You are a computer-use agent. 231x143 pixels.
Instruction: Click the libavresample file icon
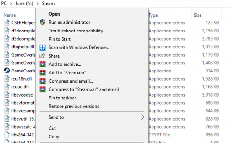[x=7, y=111]
